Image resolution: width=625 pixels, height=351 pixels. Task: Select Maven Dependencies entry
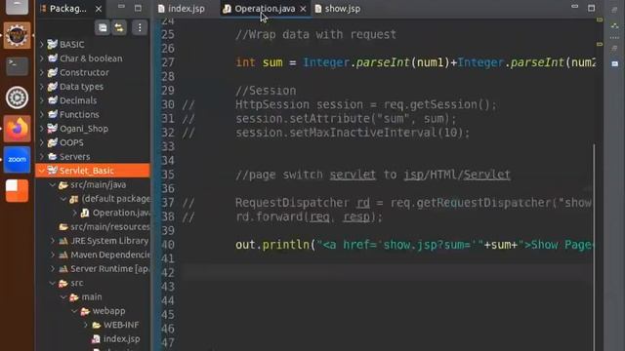[x=104, y=254]
